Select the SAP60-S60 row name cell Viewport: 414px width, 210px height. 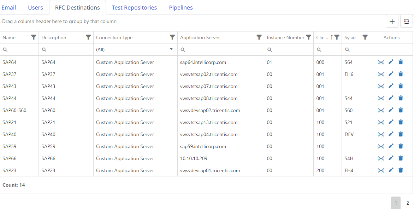pyautogui.click(x=14, y=110)
